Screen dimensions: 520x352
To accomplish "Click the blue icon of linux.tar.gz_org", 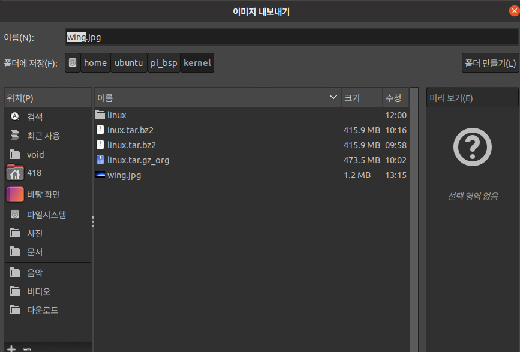I will pyautogui.click(x=100, y=160).
